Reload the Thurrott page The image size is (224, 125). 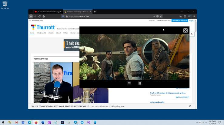coord(40,17)
